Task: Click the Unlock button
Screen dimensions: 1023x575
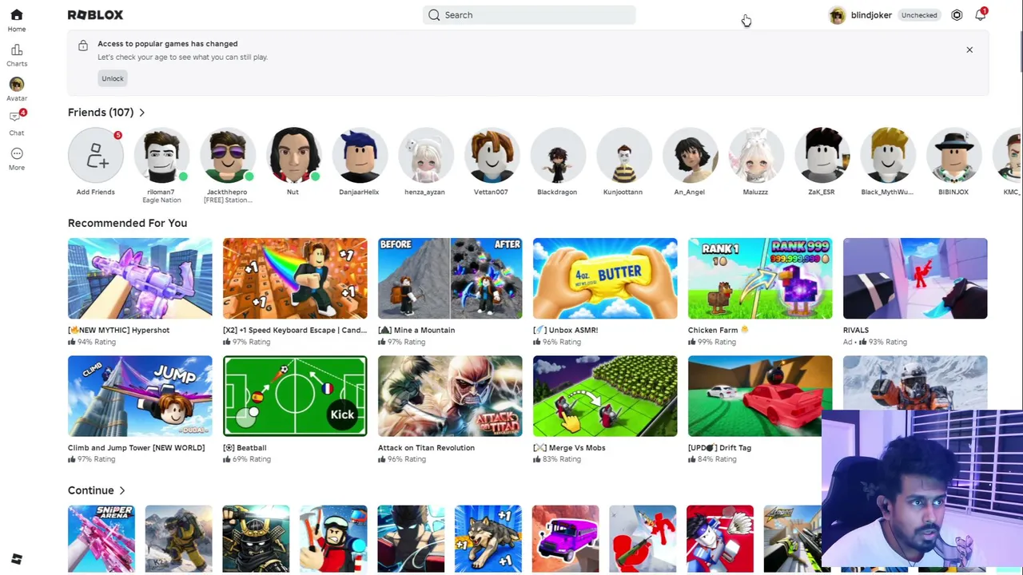Action: tap(113, 78)
